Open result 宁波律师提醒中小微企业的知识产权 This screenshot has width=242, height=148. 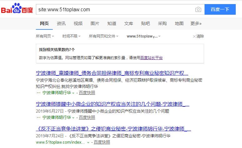click(x=112, y=104)
